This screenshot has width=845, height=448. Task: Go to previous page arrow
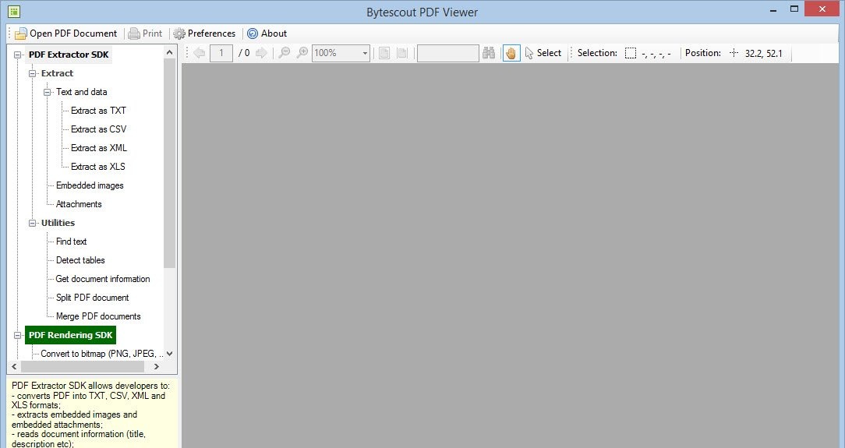point(200,53)
